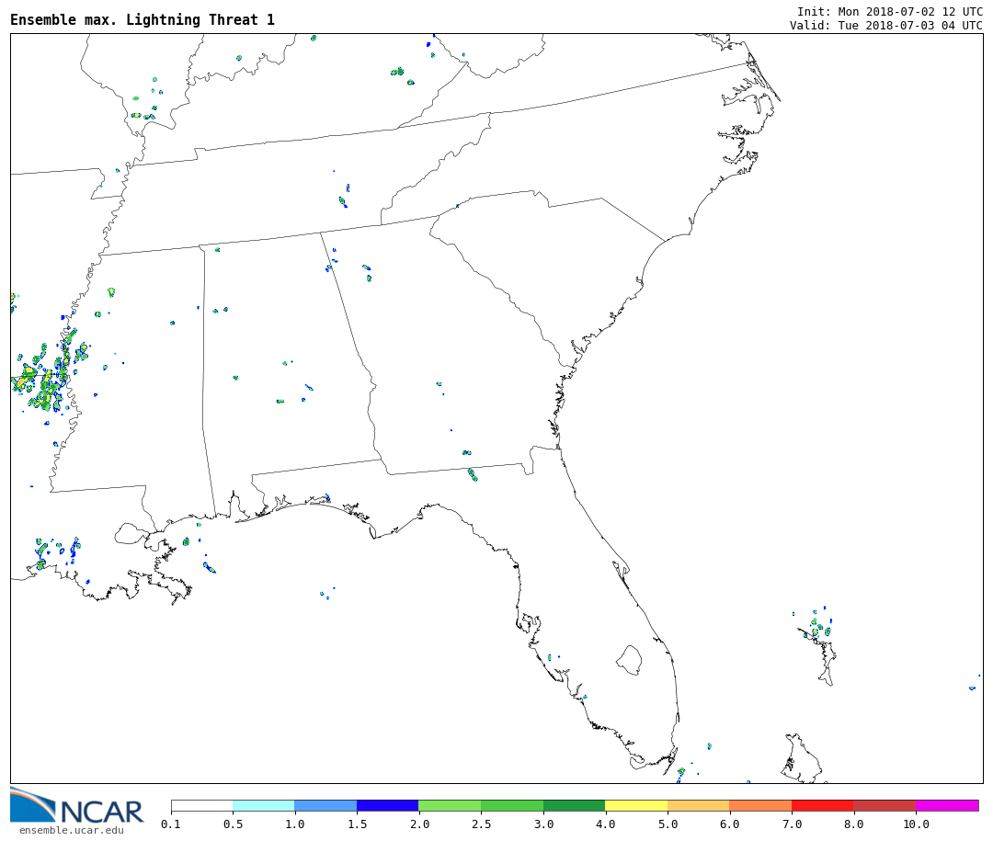Click the 6.0 colorbar label
993x841 pixels.
(729, 824)
